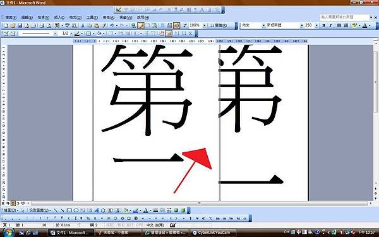The image size is (379, 237).
Task: Select the Arrow drawing tool
Action: click(63, 210)
